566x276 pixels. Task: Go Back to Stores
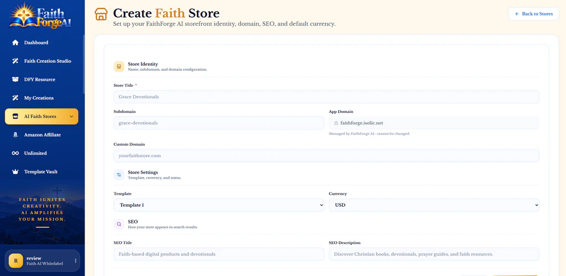(x=533, y=14)
